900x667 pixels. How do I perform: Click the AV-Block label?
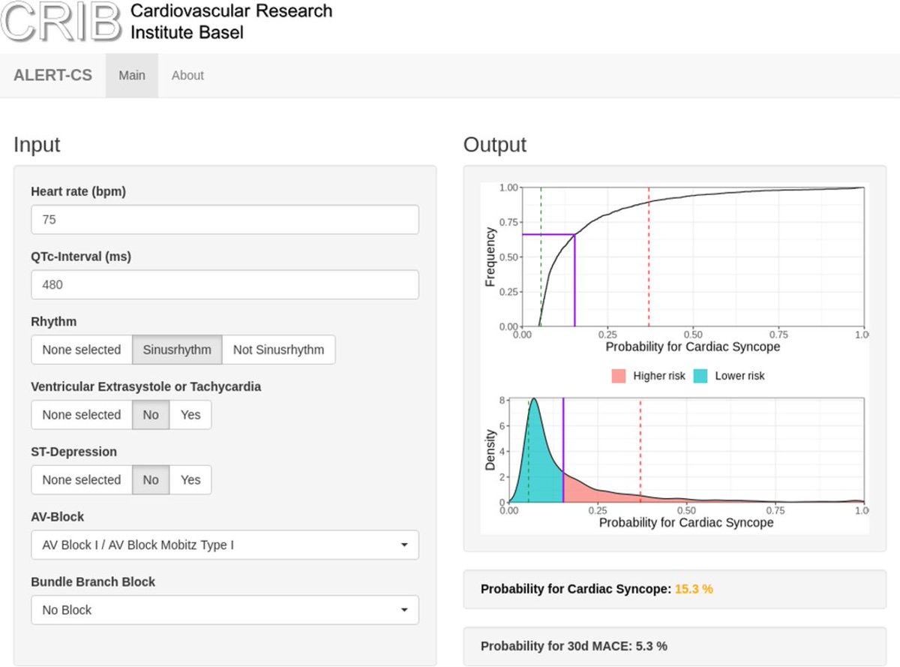click(x=58, y=517)
